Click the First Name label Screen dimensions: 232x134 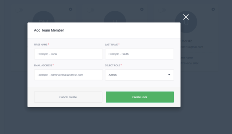pos(41,44)
